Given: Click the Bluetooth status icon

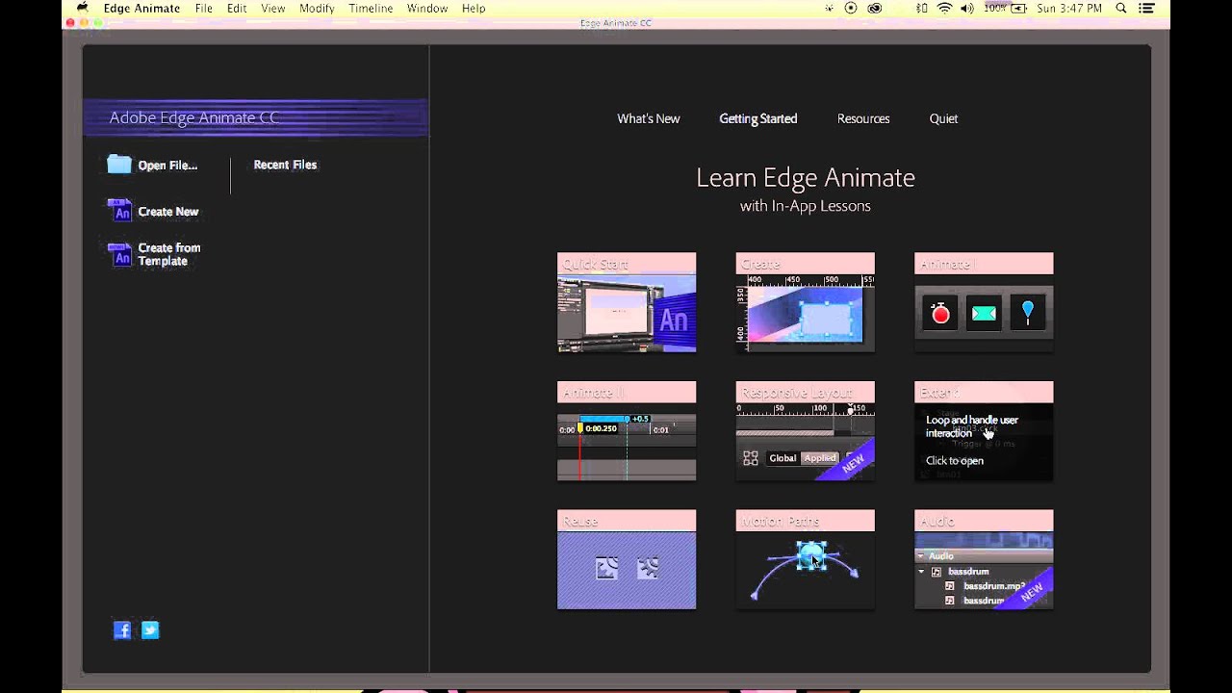Looking at the screenshot, I should pyautogui.click(x=922, y=8).
